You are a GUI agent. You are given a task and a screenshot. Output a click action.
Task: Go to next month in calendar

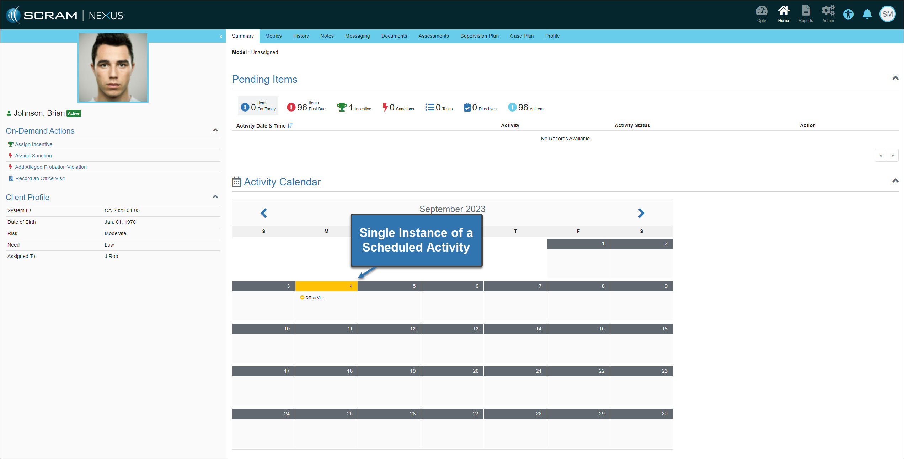coord(641,213)
